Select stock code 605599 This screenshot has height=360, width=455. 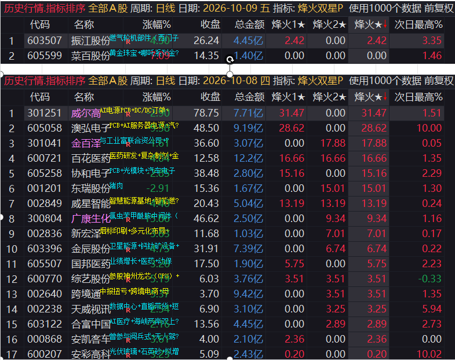[45, 56]
